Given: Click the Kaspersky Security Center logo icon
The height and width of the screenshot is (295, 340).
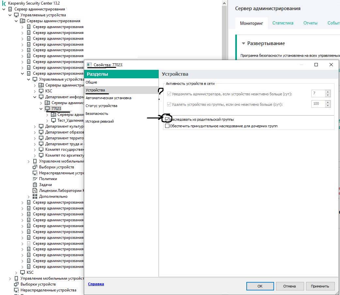Looking at the screenshot, I should (x=4, y=3).
